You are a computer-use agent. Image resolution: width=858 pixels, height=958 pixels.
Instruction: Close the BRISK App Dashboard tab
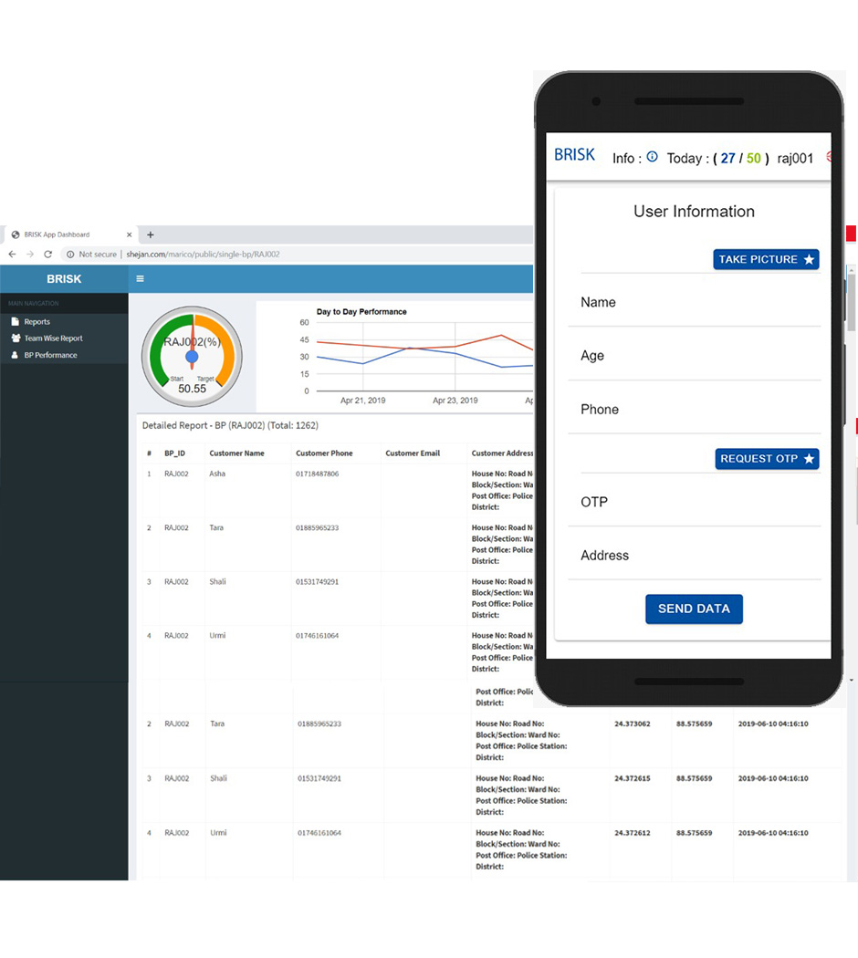(x=129, y=234)
